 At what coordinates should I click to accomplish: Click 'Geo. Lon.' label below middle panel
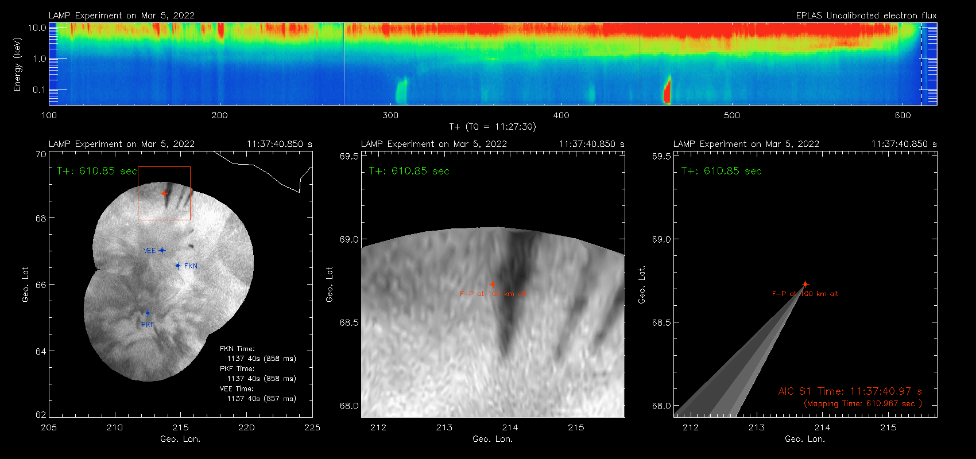[493, 439]
